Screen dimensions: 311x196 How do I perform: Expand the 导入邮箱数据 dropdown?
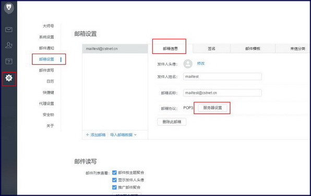click(x=123, y=135)
